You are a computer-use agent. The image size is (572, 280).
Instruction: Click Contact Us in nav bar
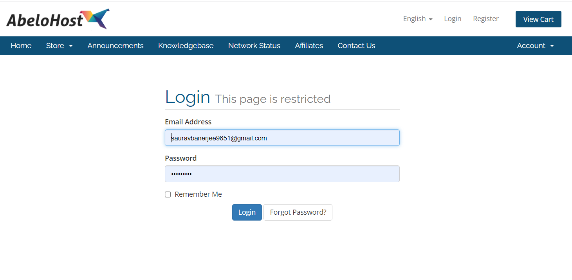[356, 46]
